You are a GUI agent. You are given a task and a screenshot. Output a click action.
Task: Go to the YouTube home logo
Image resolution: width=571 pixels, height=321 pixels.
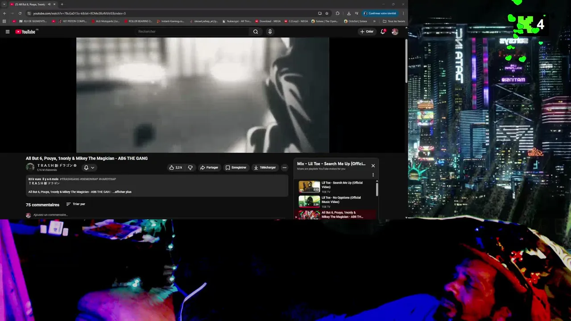[x=25, y=32]
